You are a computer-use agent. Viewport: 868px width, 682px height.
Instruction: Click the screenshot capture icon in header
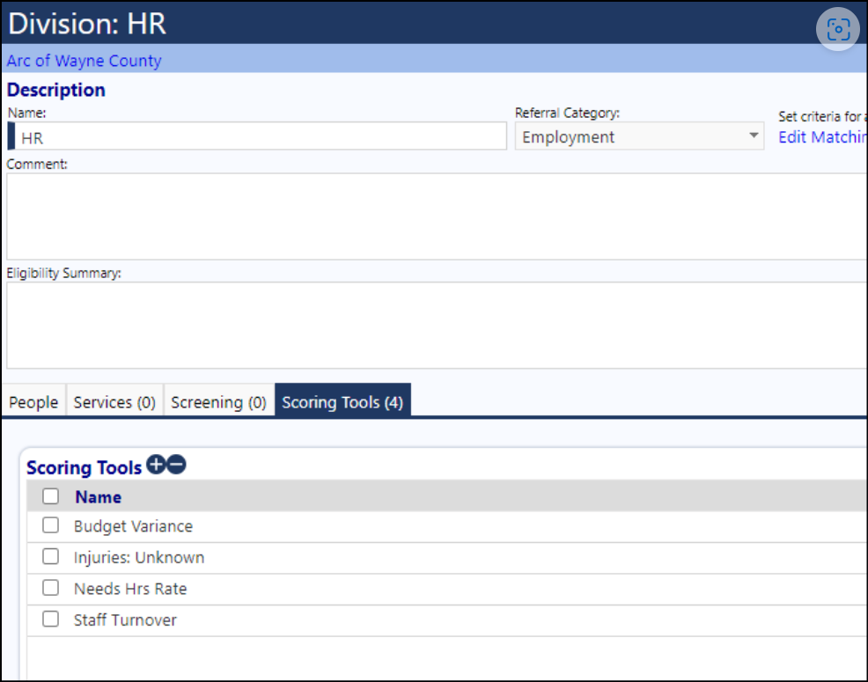pyautogui.click(x=837, y=29)
